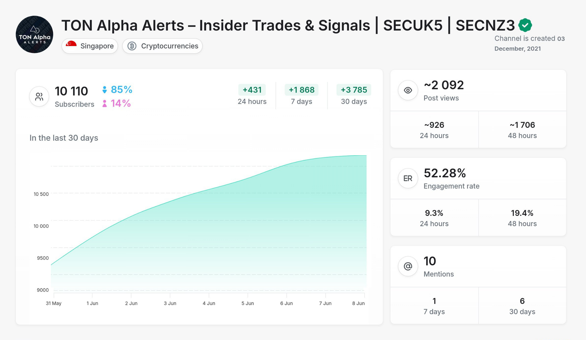Open the Singapore country tag
The image size is (586, 340).
point(90,46)
